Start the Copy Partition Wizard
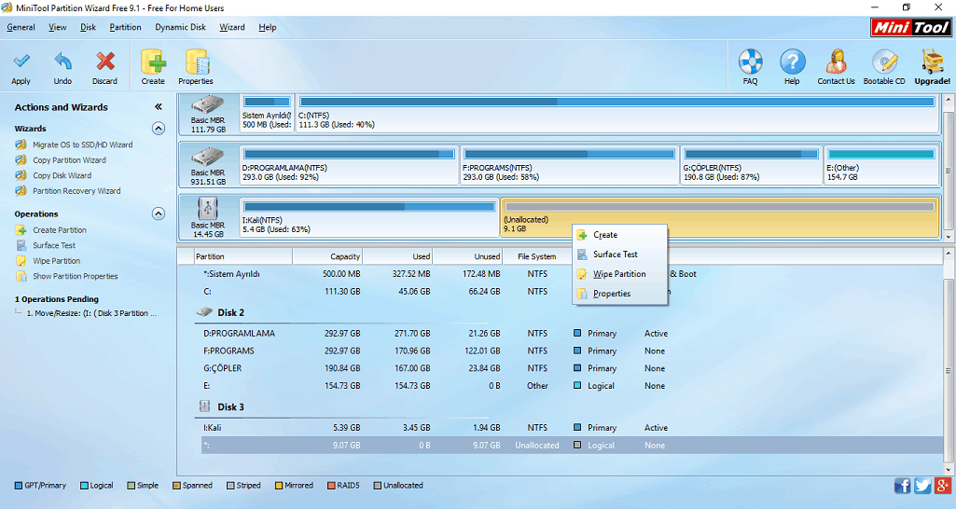The height and width of the screenshot is (509, 956). click(x=69, y=159)
